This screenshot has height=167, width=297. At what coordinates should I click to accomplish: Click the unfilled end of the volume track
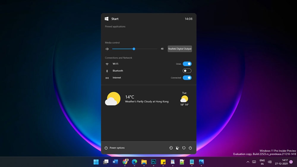click(x=157, y=49)
